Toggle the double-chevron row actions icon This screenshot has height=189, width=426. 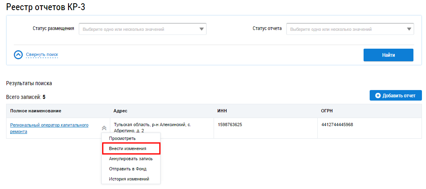104,128
